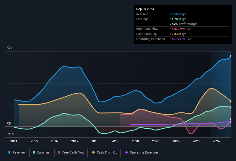Click the Earnings row label in tooltip

click(x=142, y=19)
